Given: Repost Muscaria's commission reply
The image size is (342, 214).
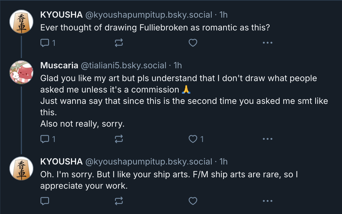Looking at the screenshot, I should click(x=119, y=139).
